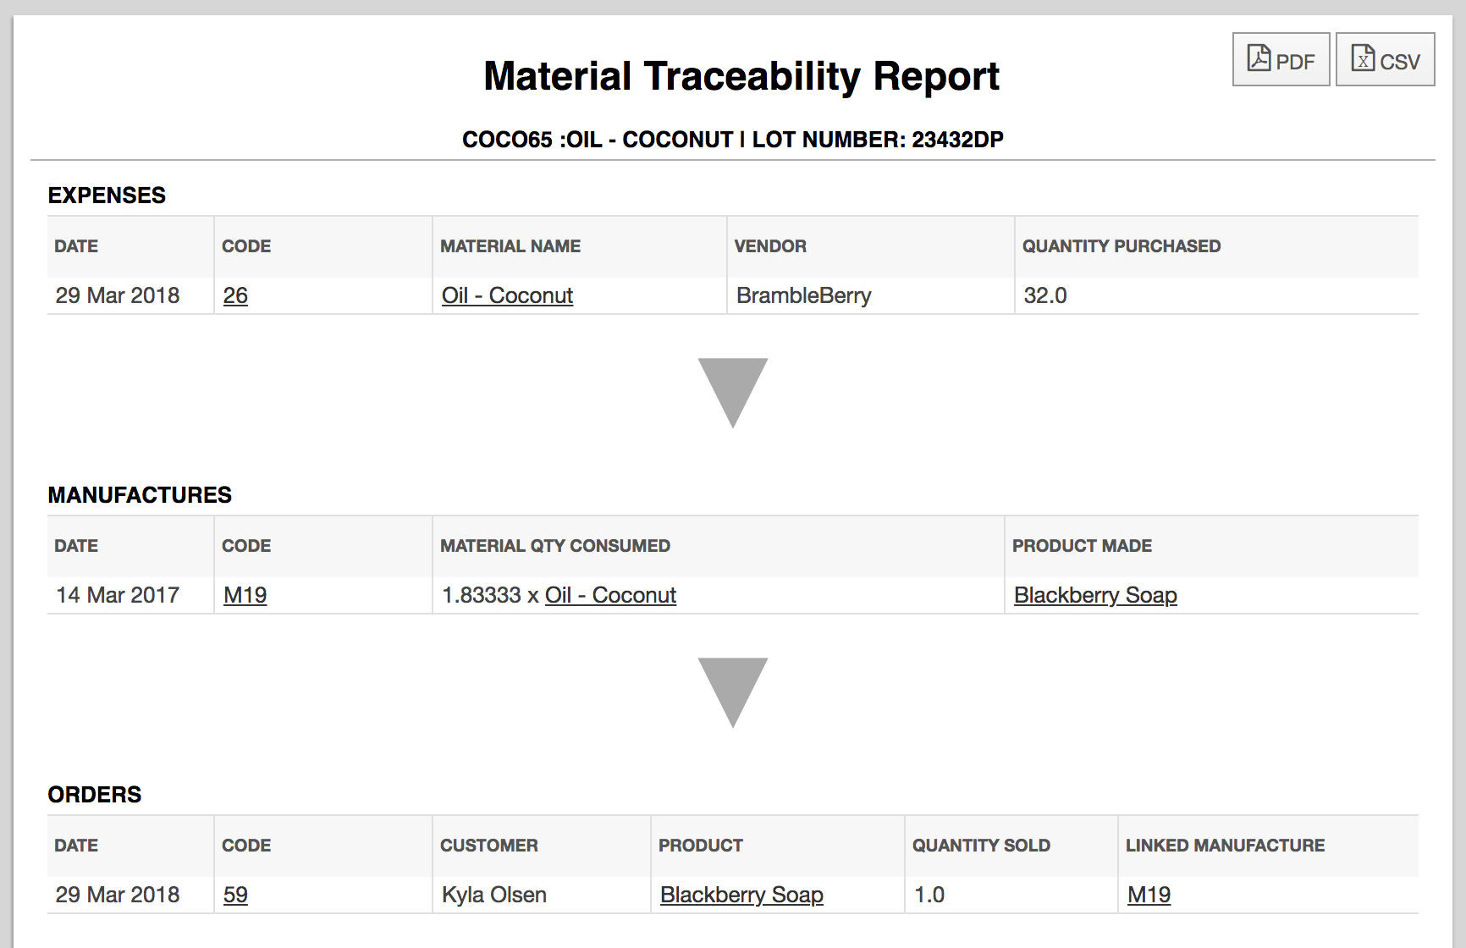Export the report as PDF

(x=1280, y=59)
